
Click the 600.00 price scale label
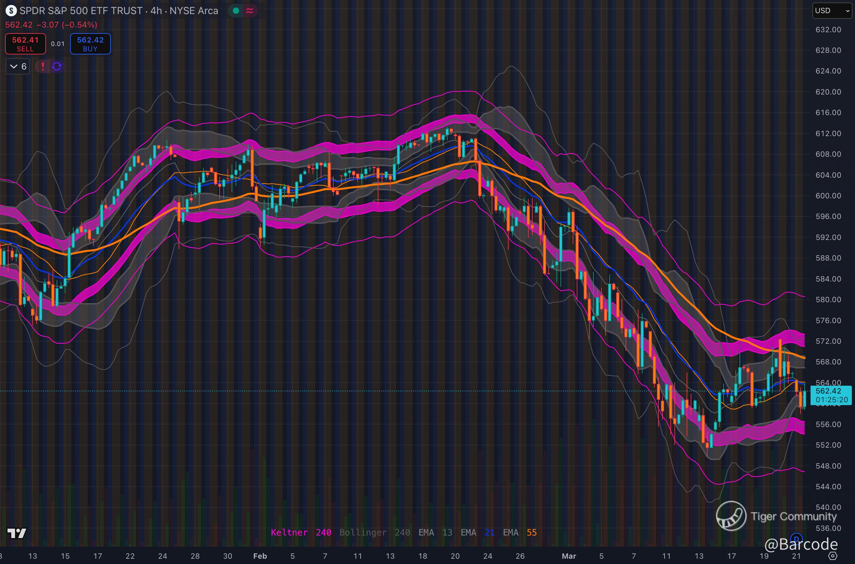pos(828,196)
